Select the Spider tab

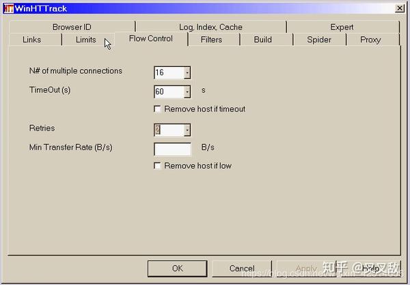[319, 40]
